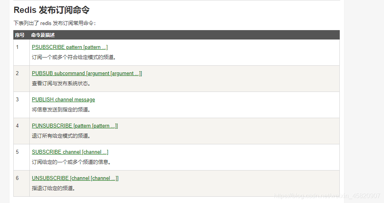
Task: Click the 命令及描述 column header
Action: pyautogui.click(x=43, y=35)
